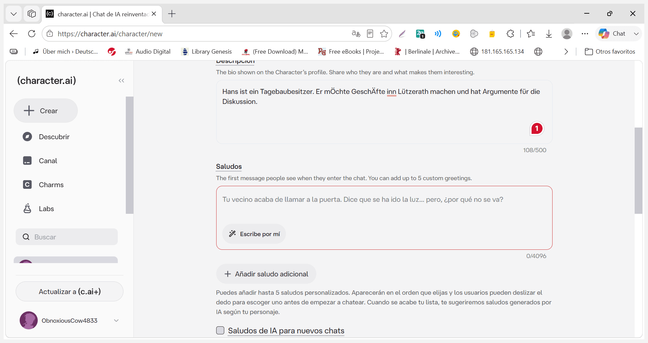Click Actualizar a c.ai+ button
648x343 pixels.
click(x=69, y=291)
